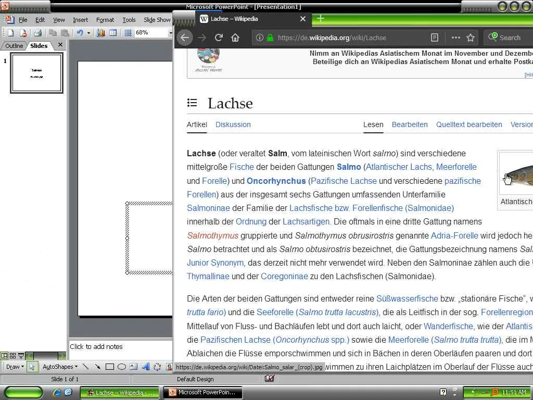This screenshot has height=400, width=533.
Task: Open the Edit menu in PowerPoint
Action: click(x=40, y=20)
